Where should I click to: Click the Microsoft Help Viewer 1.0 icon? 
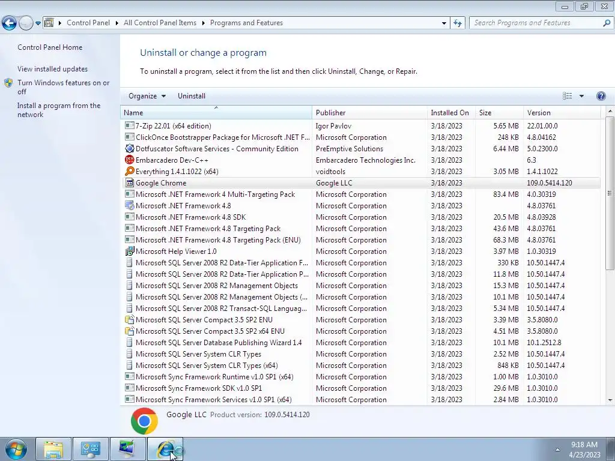[130, 252]
